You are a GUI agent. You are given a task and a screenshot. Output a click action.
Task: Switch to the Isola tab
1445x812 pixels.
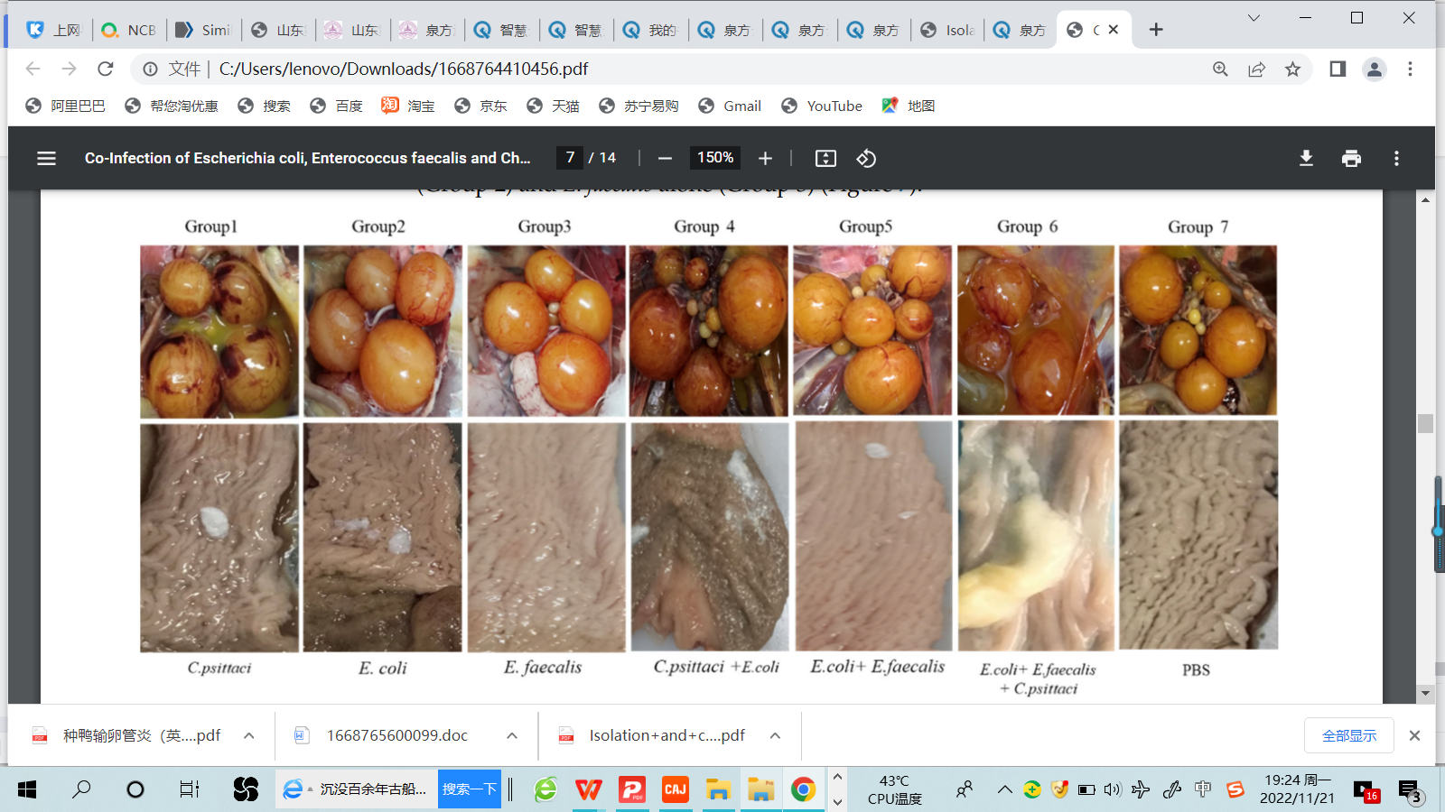pyautogui.click(x=947, y=30)
